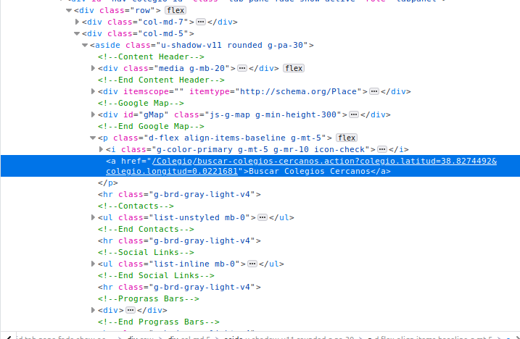Click ellipsis in the gMap div
Viewport: 520px width, 339px height.
[353, 114]
